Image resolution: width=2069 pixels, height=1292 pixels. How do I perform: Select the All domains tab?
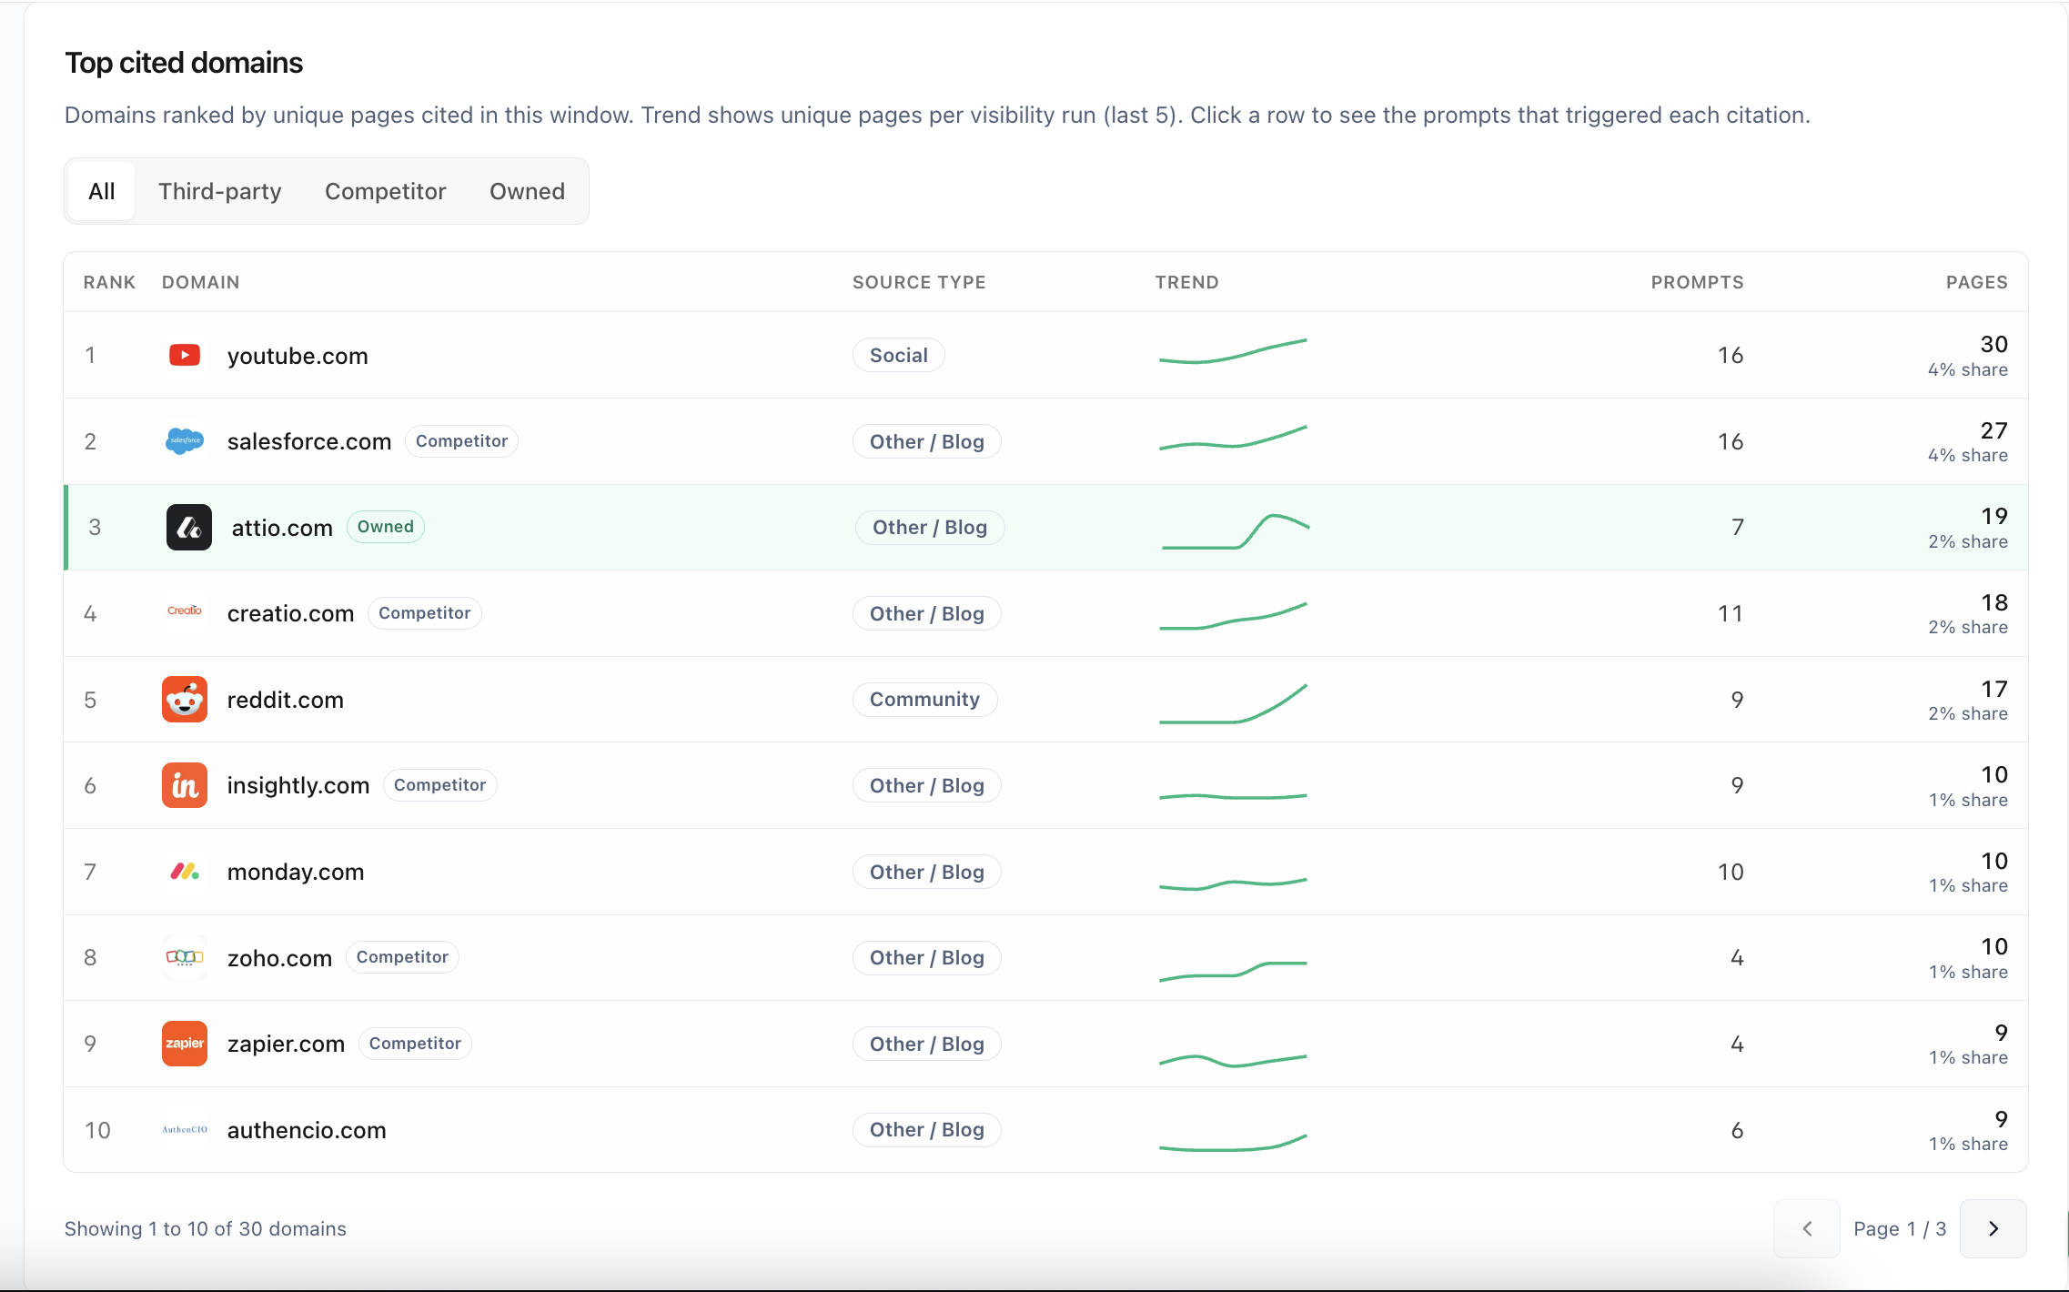pyautogui.click(x=102, y=191)
